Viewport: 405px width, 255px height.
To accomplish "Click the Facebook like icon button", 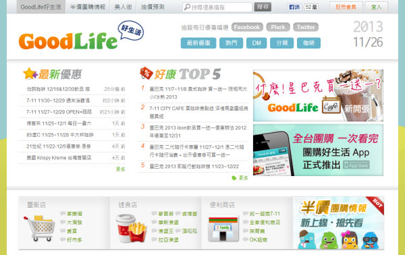I will click(x=294, y=7).
